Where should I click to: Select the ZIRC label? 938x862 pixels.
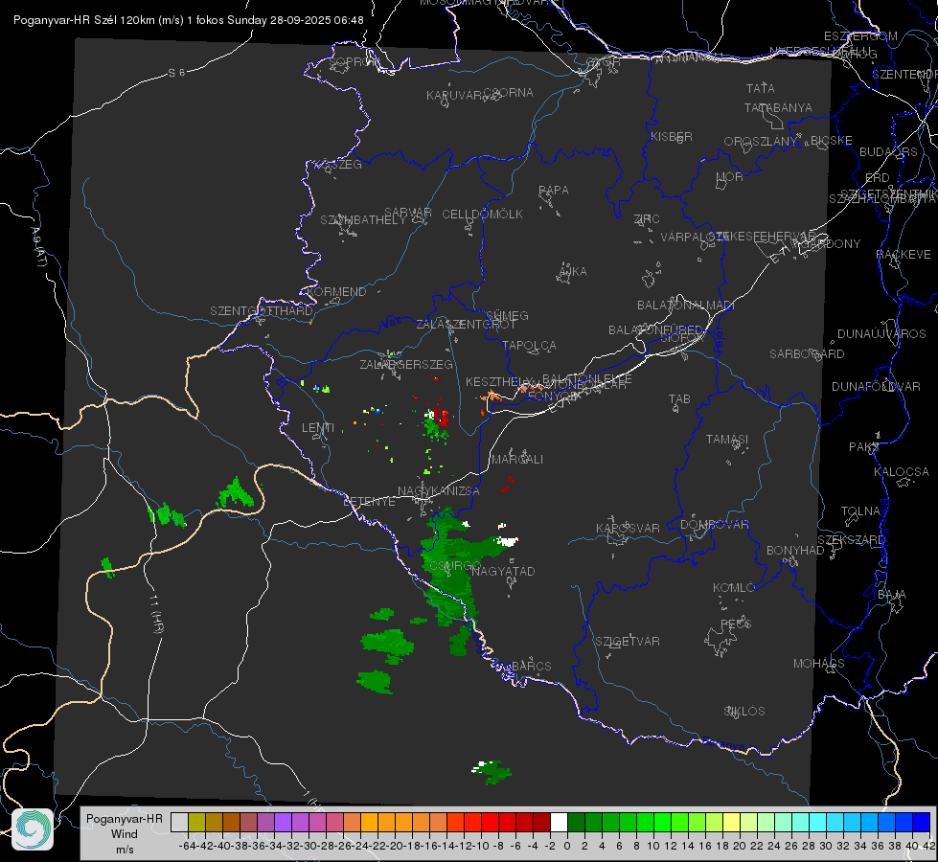coord(647,219)
